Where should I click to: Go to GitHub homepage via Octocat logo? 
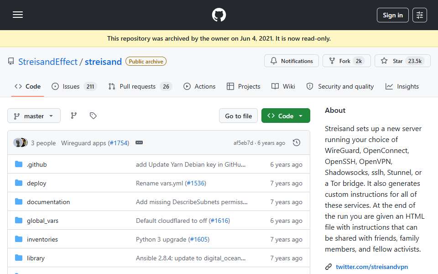point(219,15)
